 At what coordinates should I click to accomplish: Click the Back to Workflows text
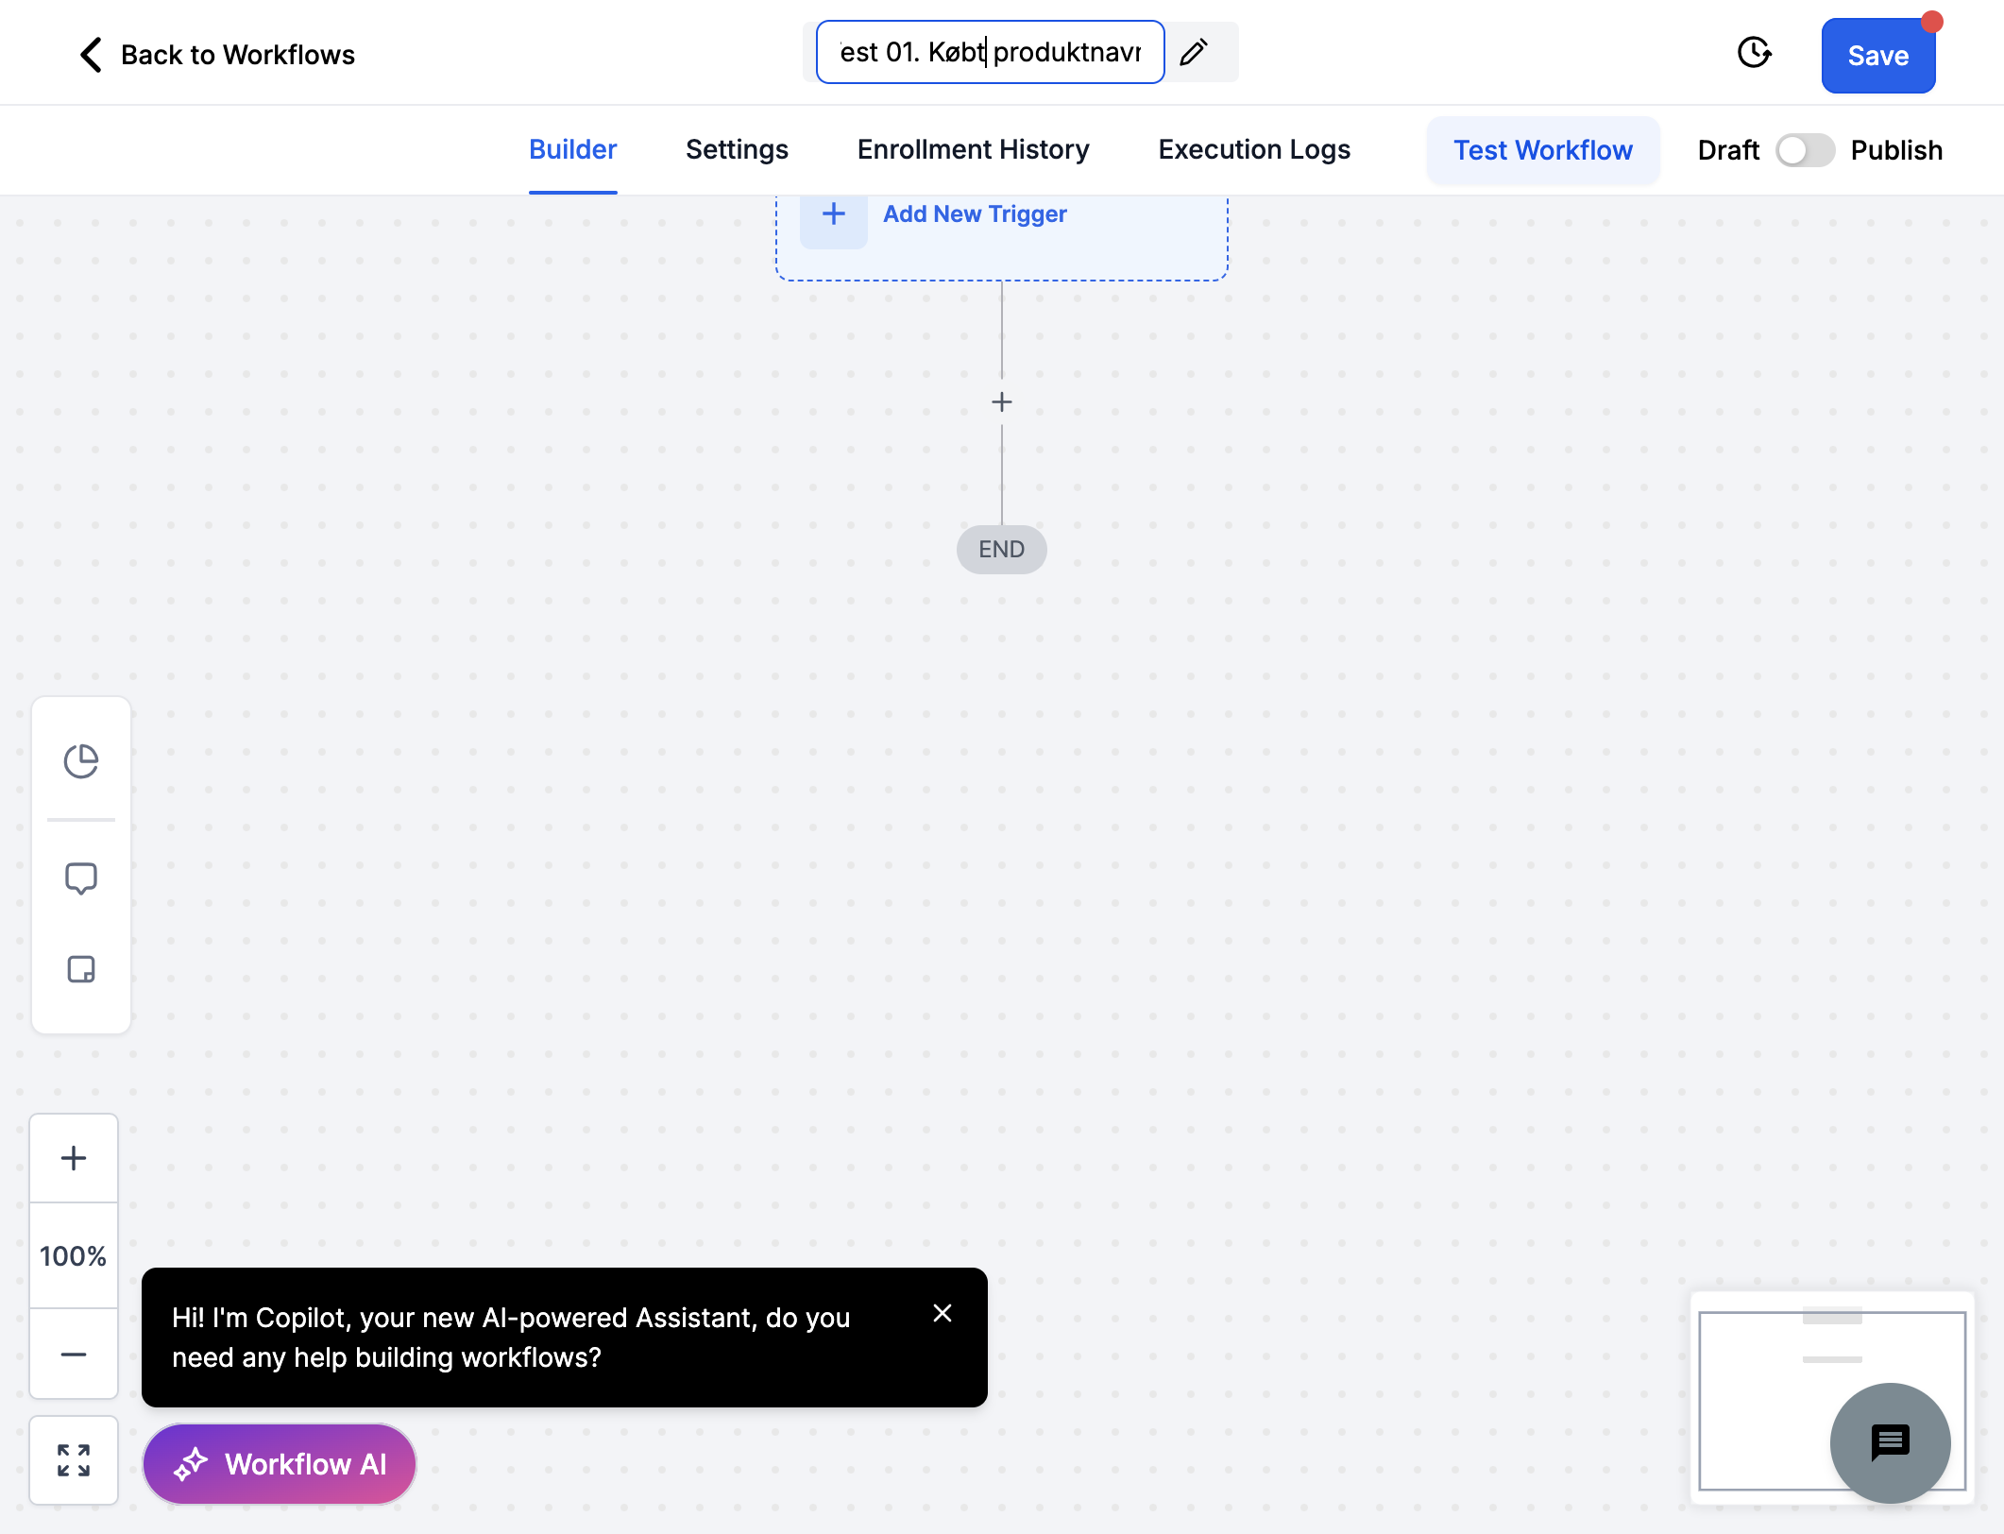click(238, 55)
